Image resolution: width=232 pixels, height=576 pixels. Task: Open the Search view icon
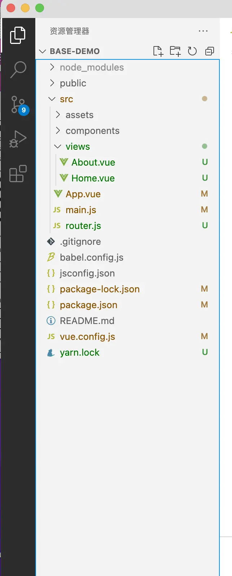coord(18,69)
